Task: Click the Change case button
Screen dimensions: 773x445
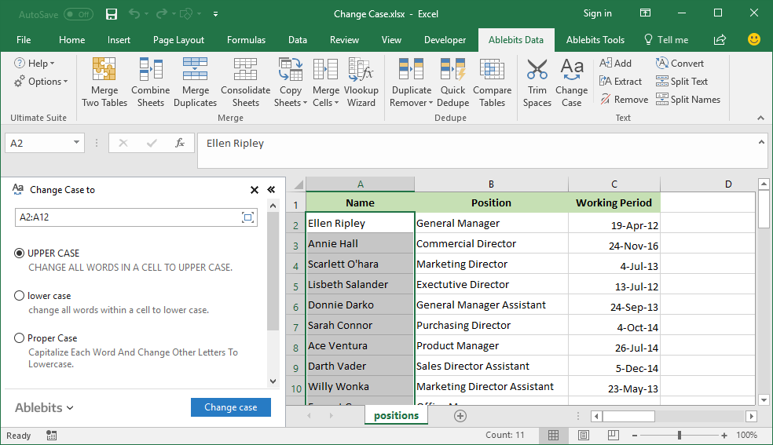Action: click(x=231, y=407)
